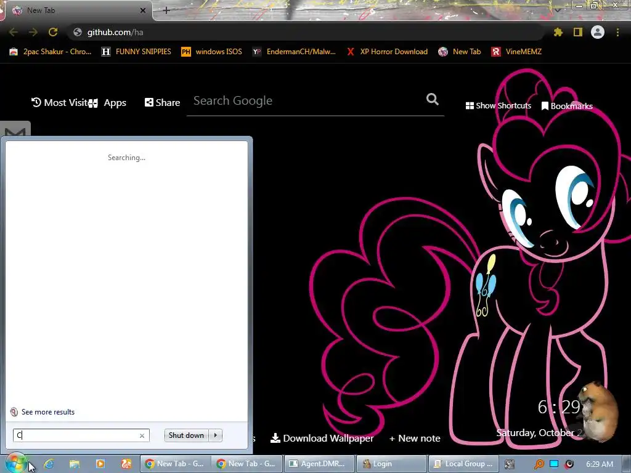Viewport: 631px width, 473px height.
Task: Toggle Chrome side panel icon
Action: coord(578,32)
